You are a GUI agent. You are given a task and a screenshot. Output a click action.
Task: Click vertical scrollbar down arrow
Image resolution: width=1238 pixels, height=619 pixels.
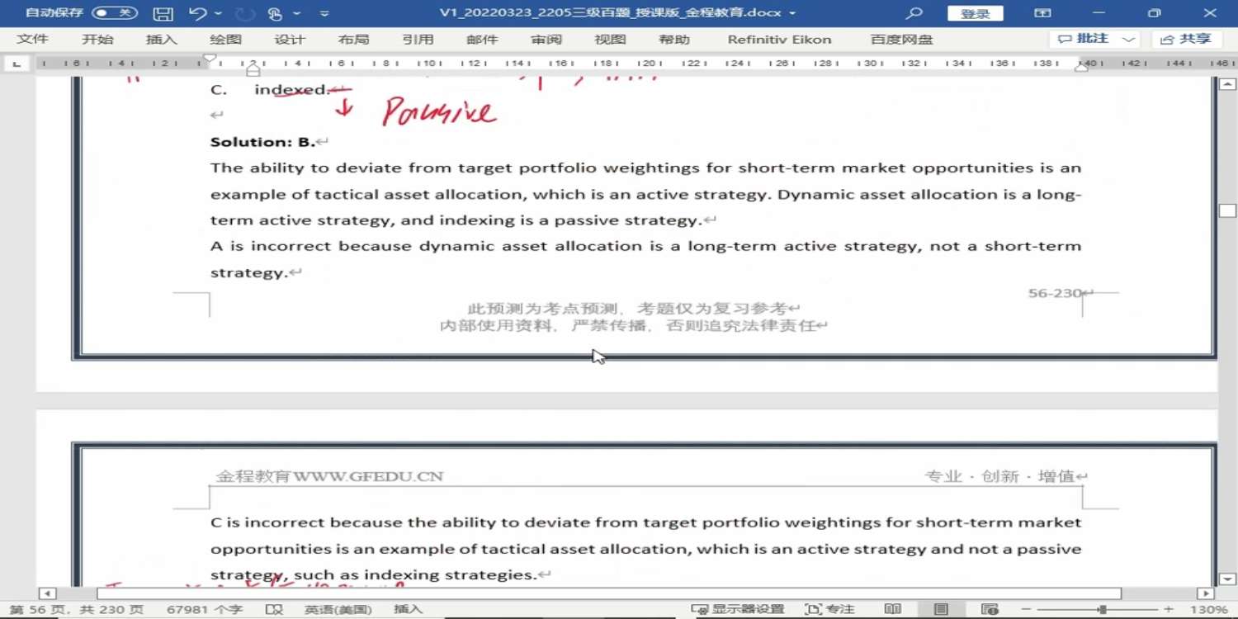point(1227,579)
